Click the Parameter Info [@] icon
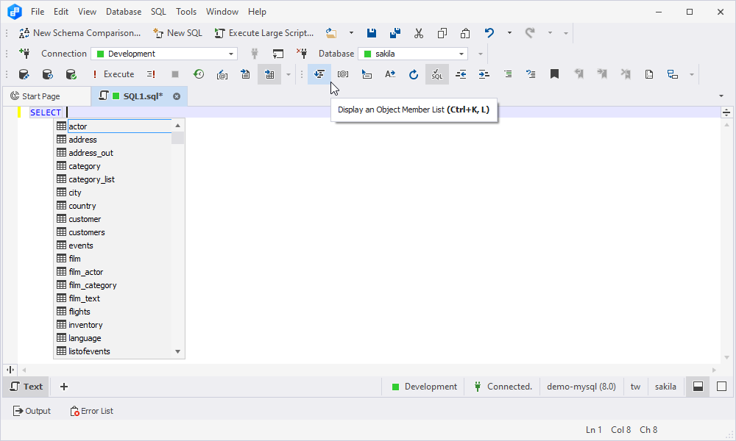 click(x=343, y=74)
